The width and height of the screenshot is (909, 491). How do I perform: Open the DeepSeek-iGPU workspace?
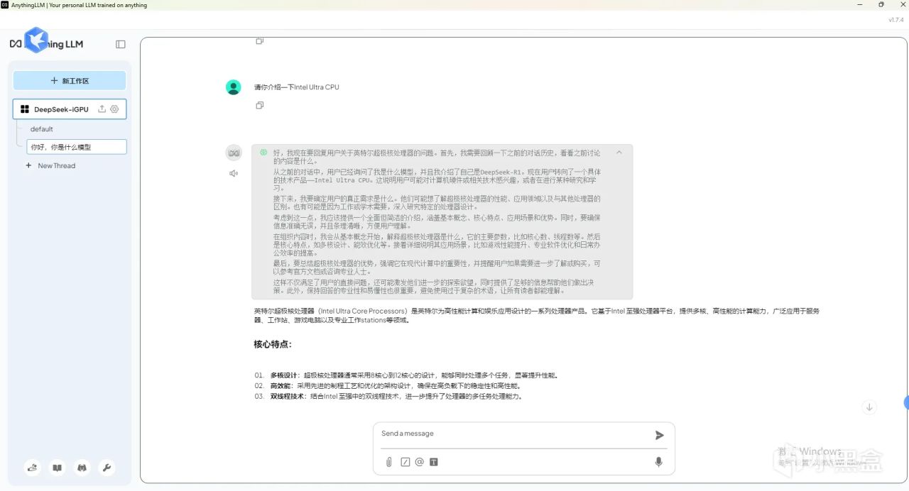tap(70, 109)
